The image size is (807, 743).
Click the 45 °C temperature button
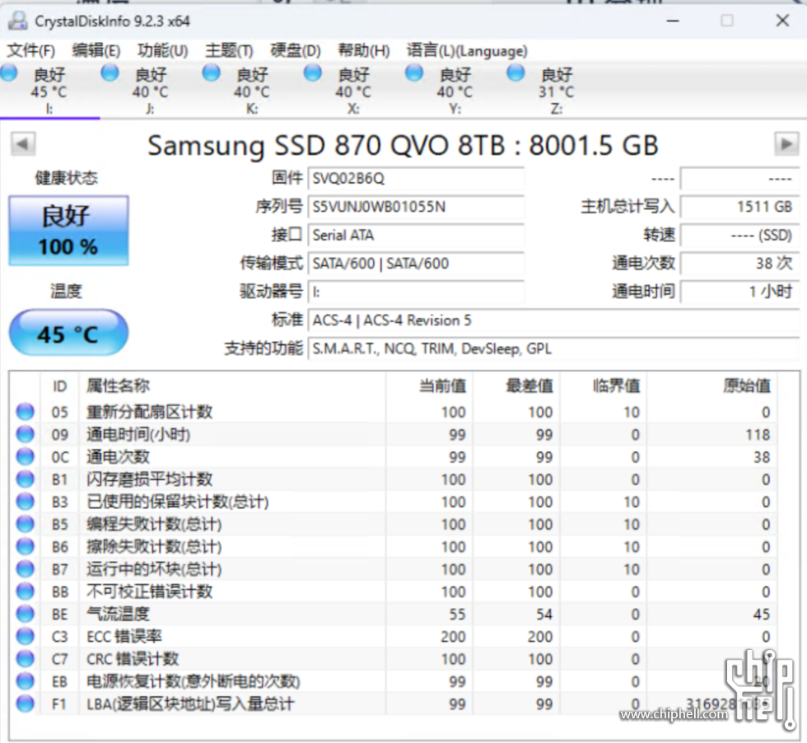68,333
